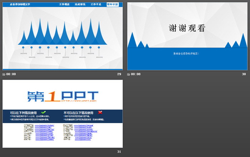Click slide number 29
The image size is (250, 157).
pyautogui.click(x=119, y=74)
